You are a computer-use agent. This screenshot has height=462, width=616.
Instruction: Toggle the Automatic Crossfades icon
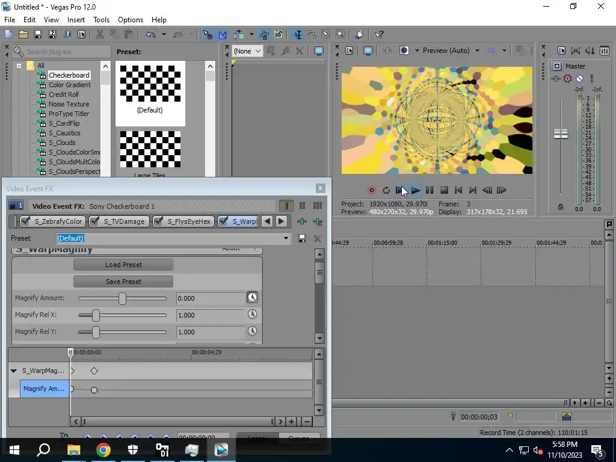[223, 34]
